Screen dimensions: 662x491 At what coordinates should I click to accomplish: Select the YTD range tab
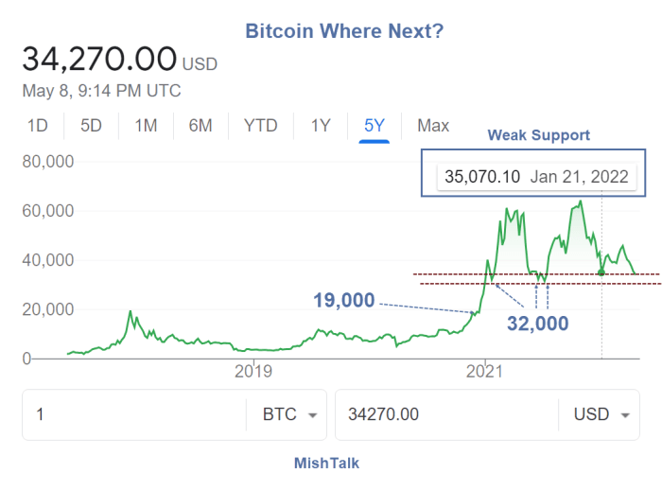(x=260, y=126)
